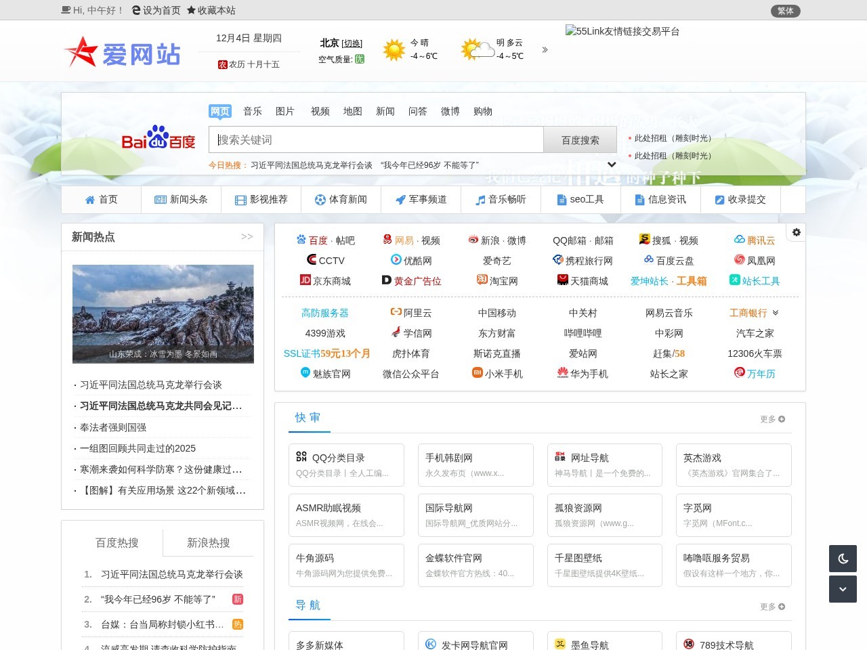
Task: Click the 万年历 calendar icon
Action: (x=739, y=373)
